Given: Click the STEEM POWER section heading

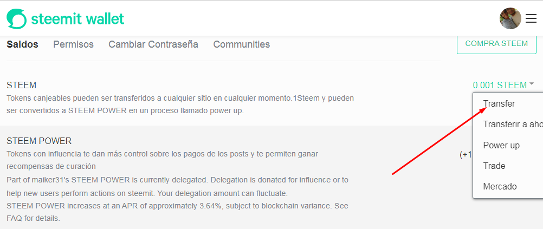Looking at the screenshot, I should click(39, 141).
